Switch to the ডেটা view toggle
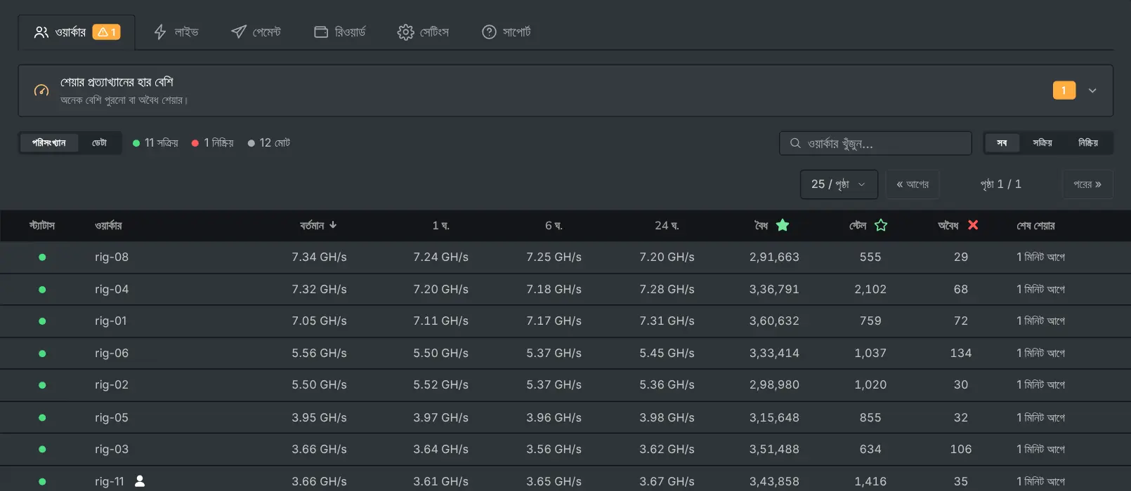 coord(99,143)
